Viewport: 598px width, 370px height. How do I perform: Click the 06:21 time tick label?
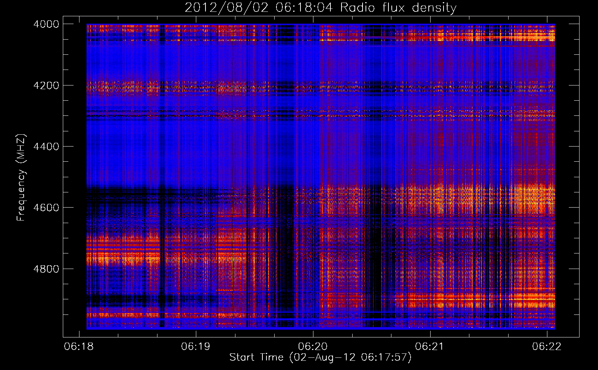[x=429, y=347]
